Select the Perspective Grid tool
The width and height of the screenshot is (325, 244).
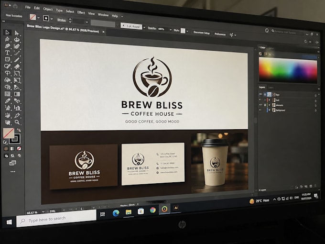17,88
